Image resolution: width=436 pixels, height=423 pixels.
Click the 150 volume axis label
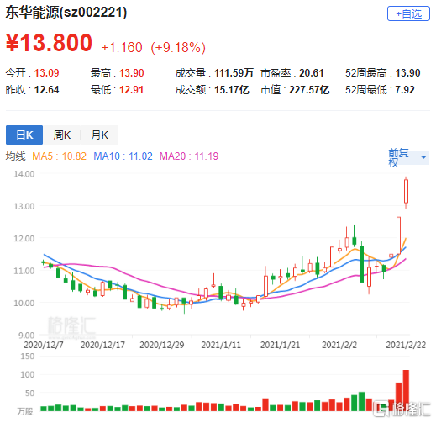point(28,356)
